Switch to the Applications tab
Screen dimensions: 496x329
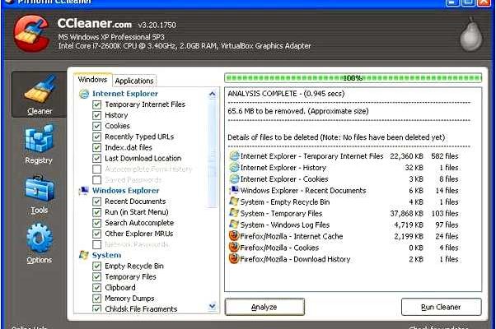tap(134, 81)
